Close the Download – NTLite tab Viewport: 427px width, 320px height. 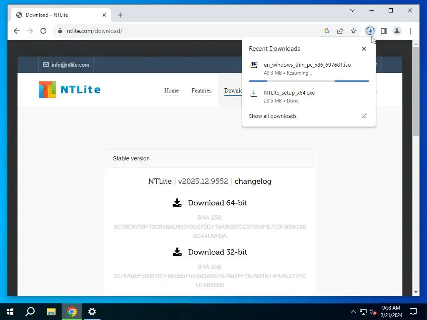104,15
